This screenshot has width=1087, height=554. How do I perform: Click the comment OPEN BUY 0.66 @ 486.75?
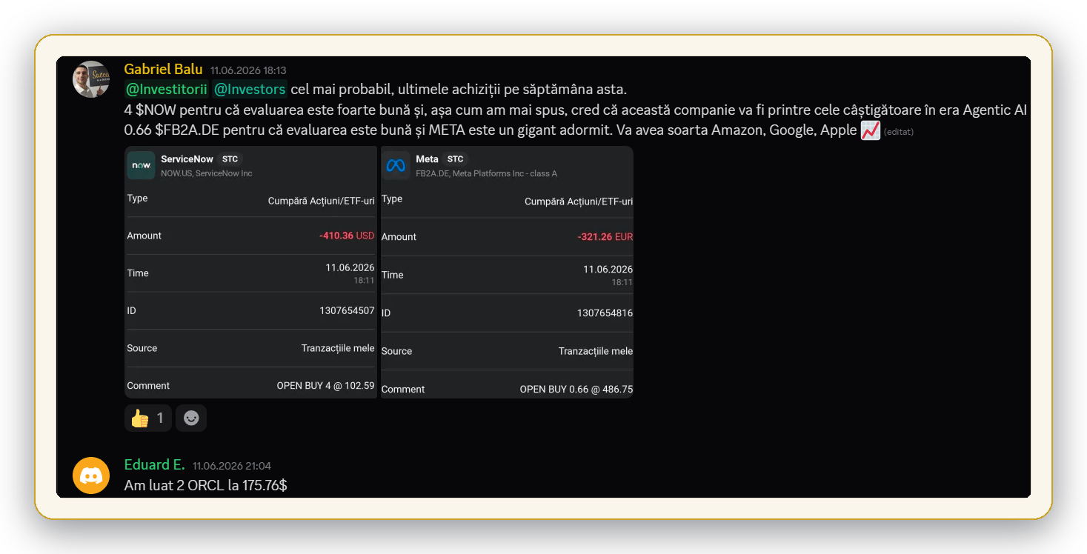tap(576, 389)
